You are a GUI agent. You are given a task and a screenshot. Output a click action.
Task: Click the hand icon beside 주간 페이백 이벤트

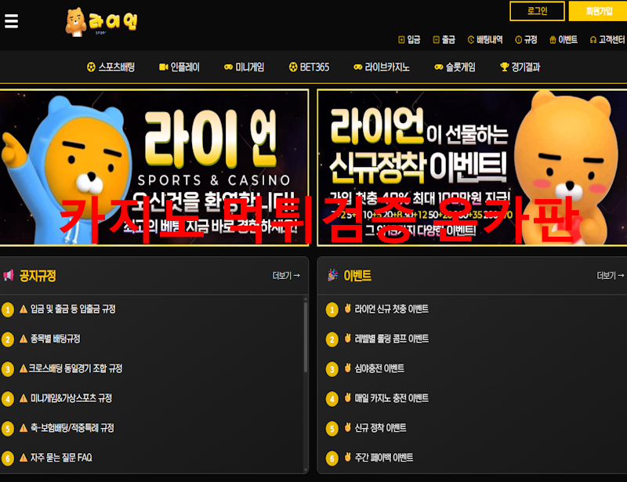coord(348,457)
